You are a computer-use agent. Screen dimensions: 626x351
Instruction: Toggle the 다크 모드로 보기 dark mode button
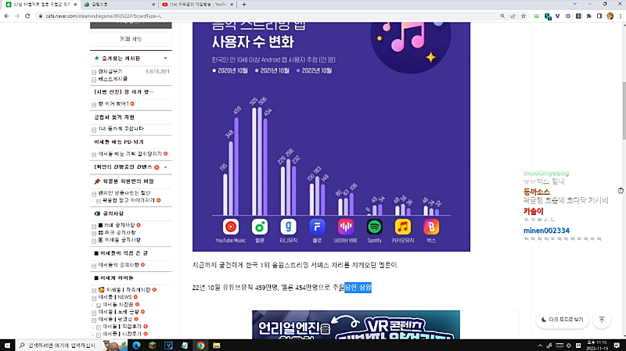[562, 320]
